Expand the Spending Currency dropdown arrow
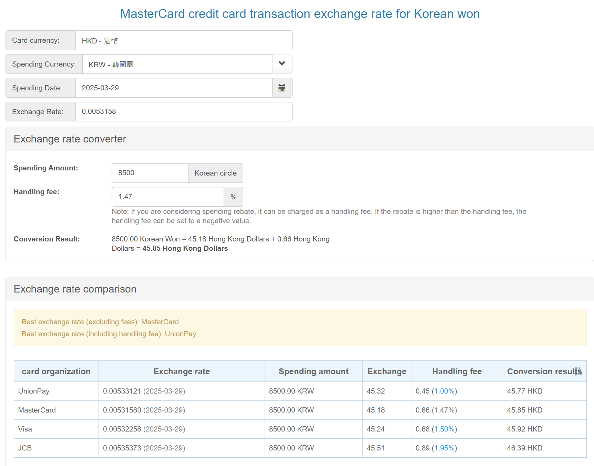594x466 pixels. click(282, 64)
